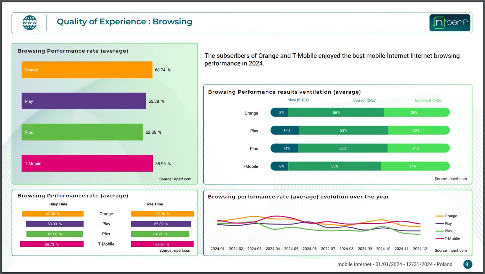Viewport: 485px width, 274px height.
Task: Click Plus's 34% excellent segment
Action: pyautogui.click(x=418, y=148)
